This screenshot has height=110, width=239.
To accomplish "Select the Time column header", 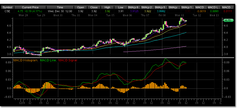I will tap(60, 8).
